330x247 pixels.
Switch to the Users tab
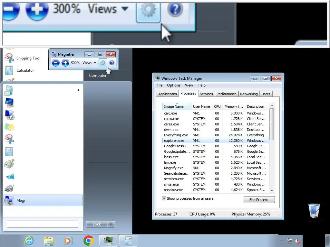(266, 94)
